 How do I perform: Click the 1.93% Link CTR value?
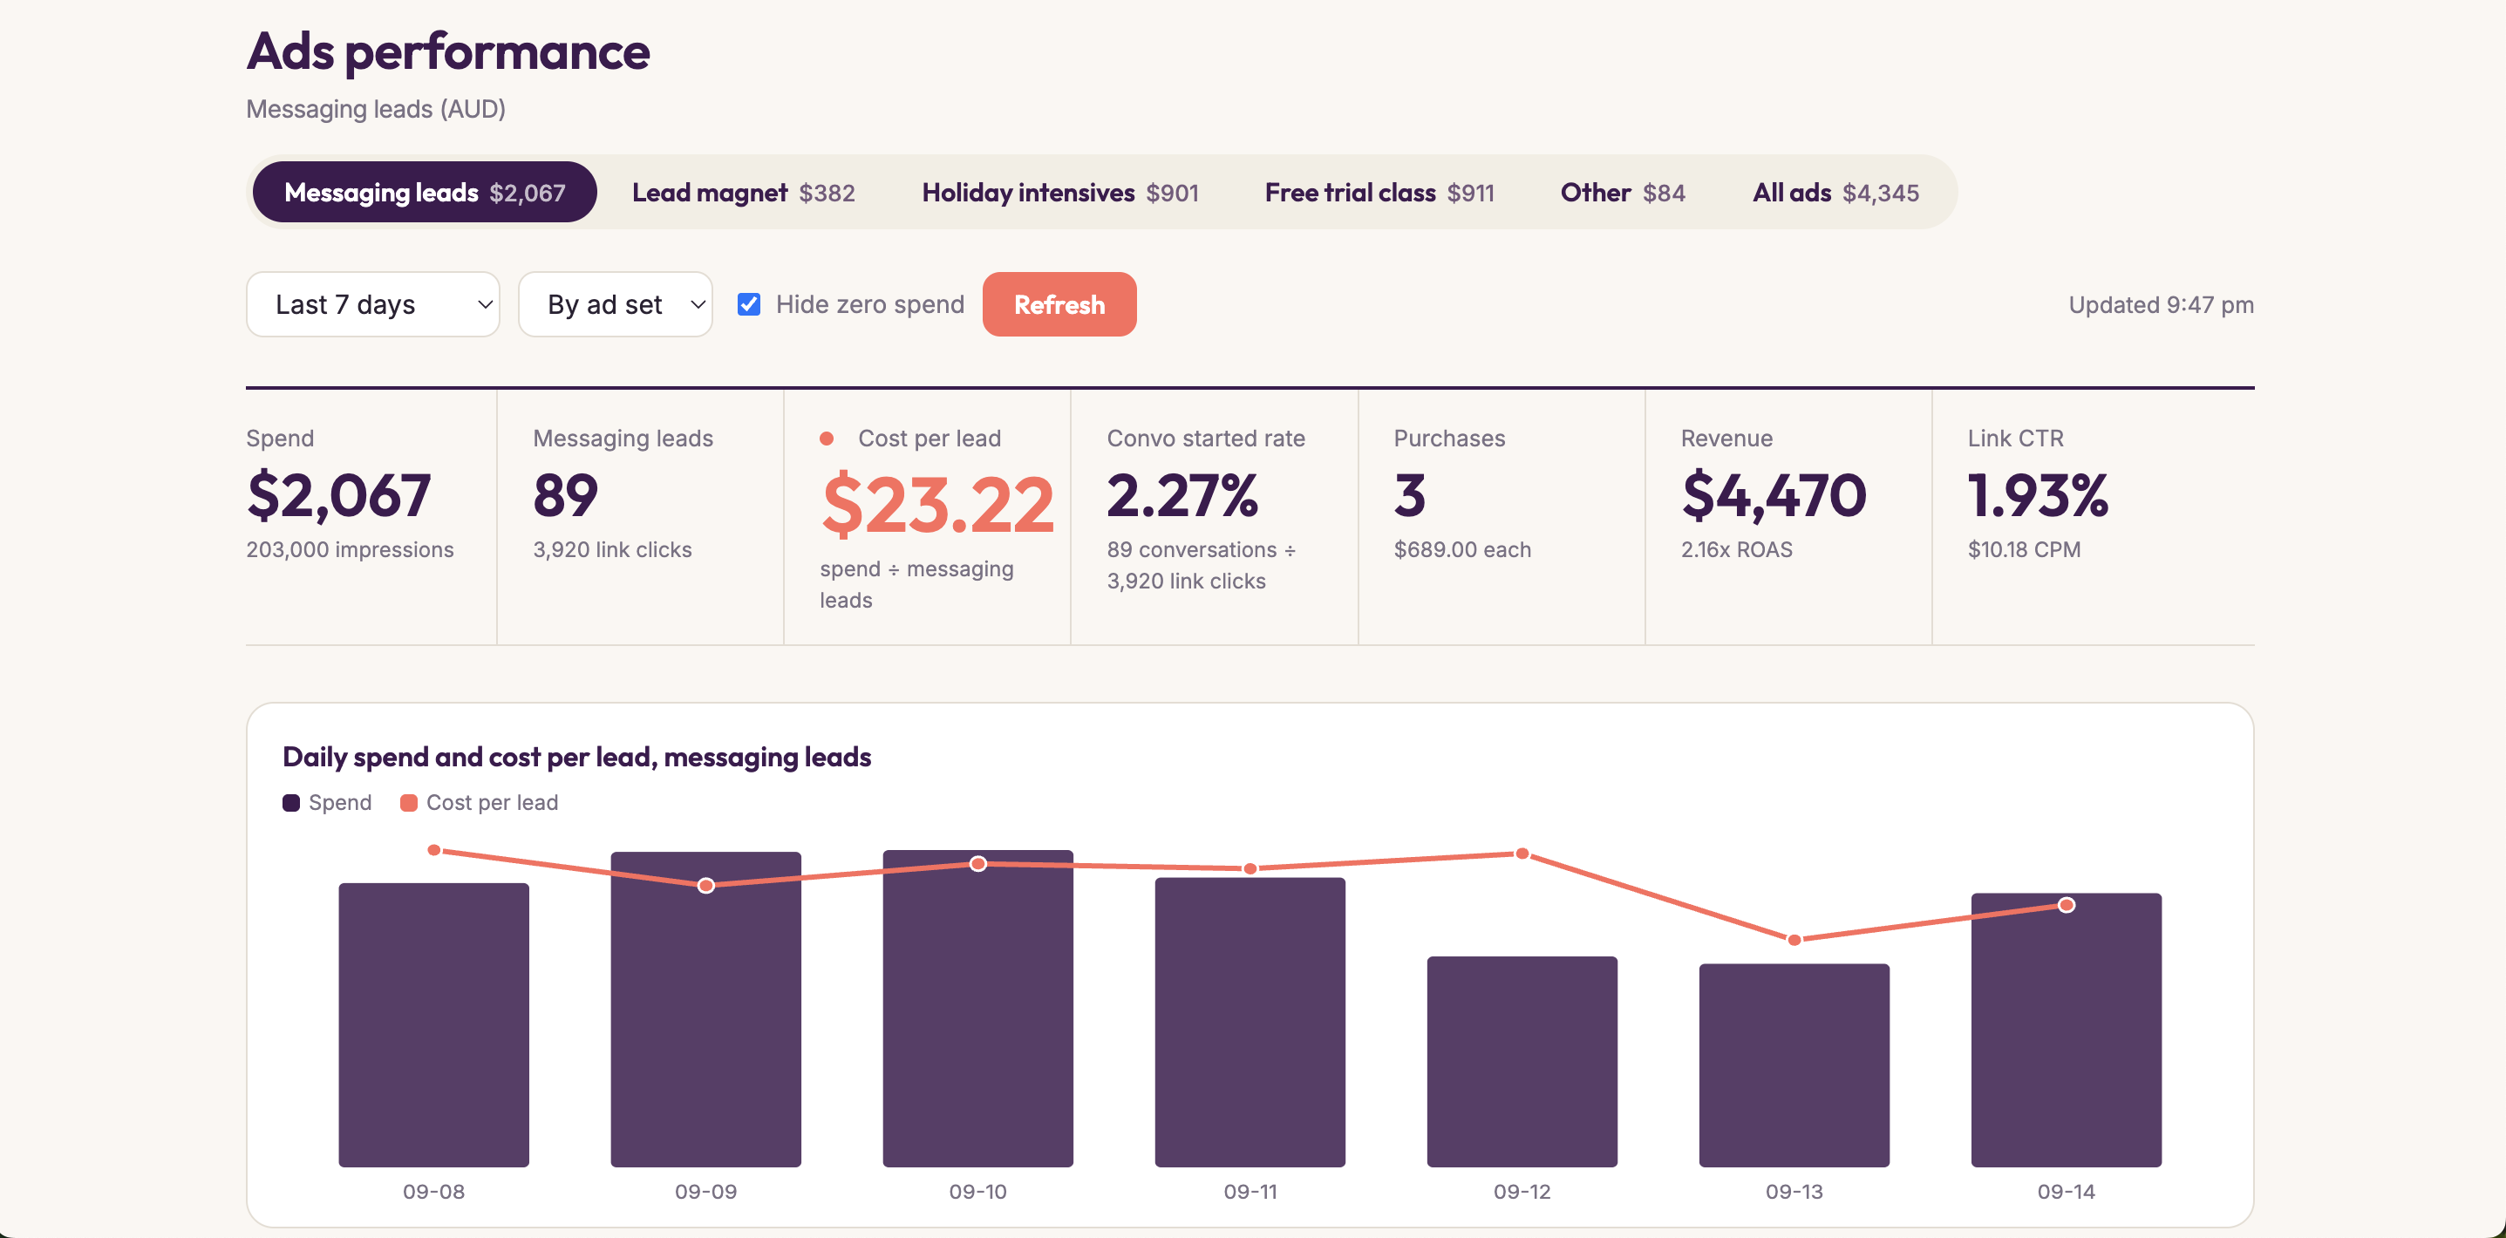point(2038,495)
